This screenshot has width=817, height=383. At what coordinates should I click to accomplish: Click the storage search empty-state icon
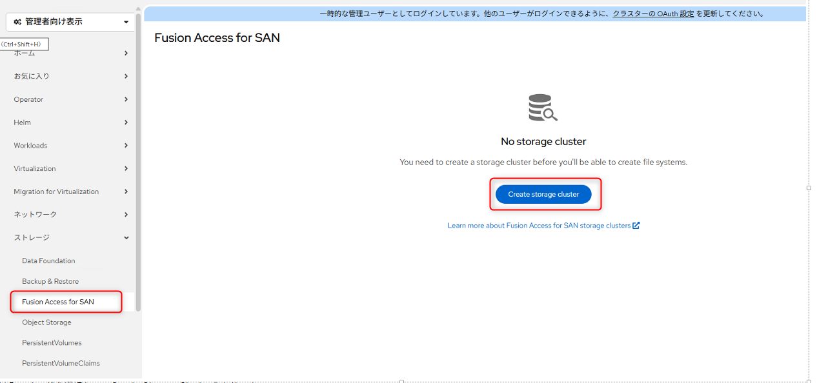[x=543, y=108]
